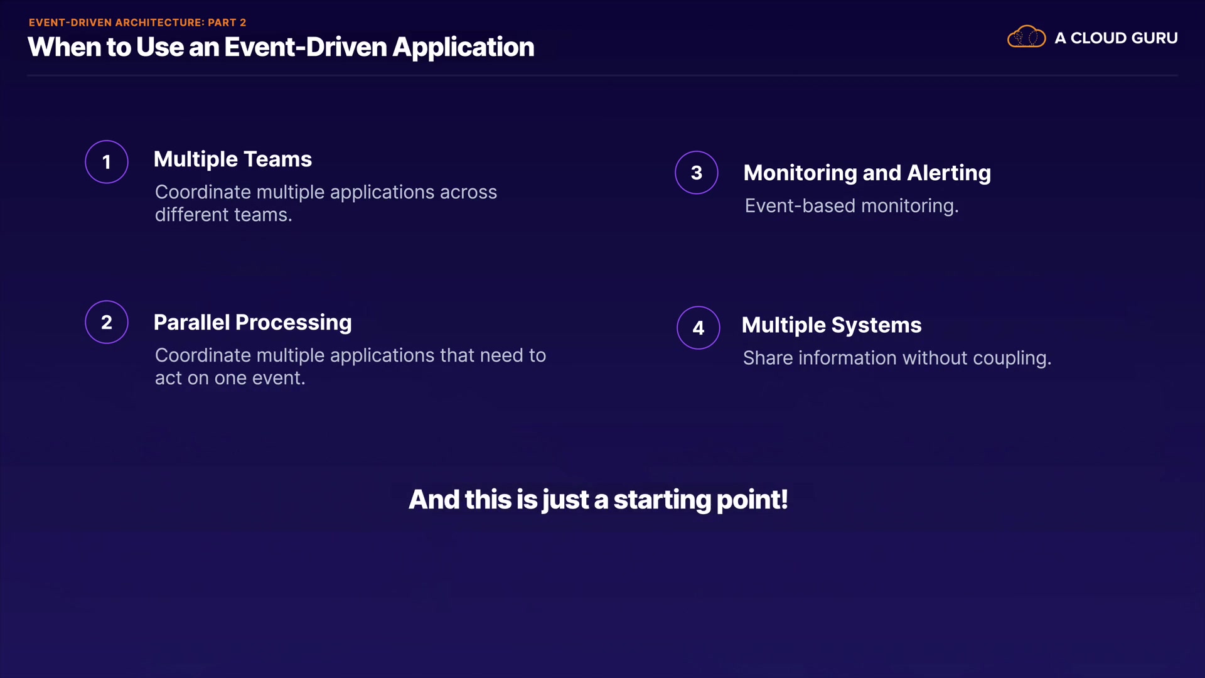The image size is (1205, 678).
Task: Click the word Application in the title
Action: 463,48
